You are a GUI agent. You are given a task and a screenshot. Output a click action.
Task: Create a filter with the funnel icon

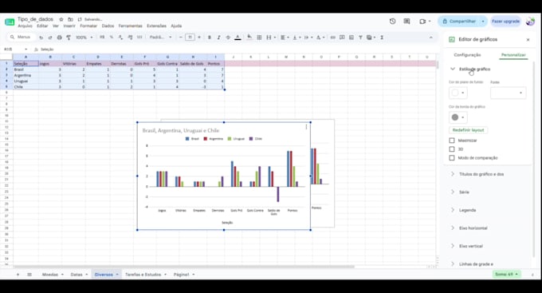pos(360,38)
